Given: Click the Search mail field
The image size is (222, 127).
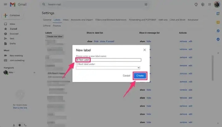Looking at the screenshot, I should click(x=92, y=5).
